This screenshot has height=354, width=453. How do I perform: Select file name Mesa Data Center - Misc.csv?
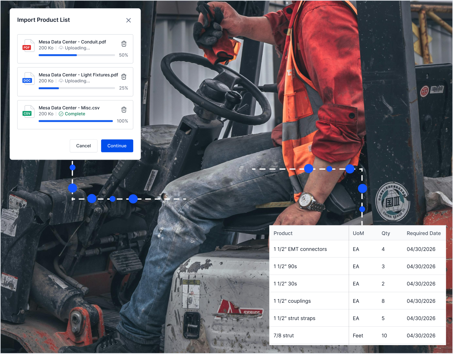pos(69,108)
